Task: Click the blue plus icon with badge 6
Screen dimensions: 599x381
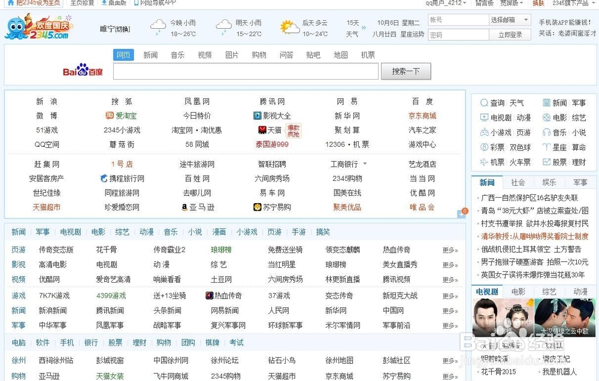Action: click(462, 213)
